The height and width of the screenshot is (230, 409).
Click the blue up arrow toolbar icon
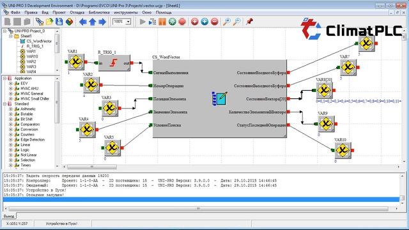click(93, 22)
